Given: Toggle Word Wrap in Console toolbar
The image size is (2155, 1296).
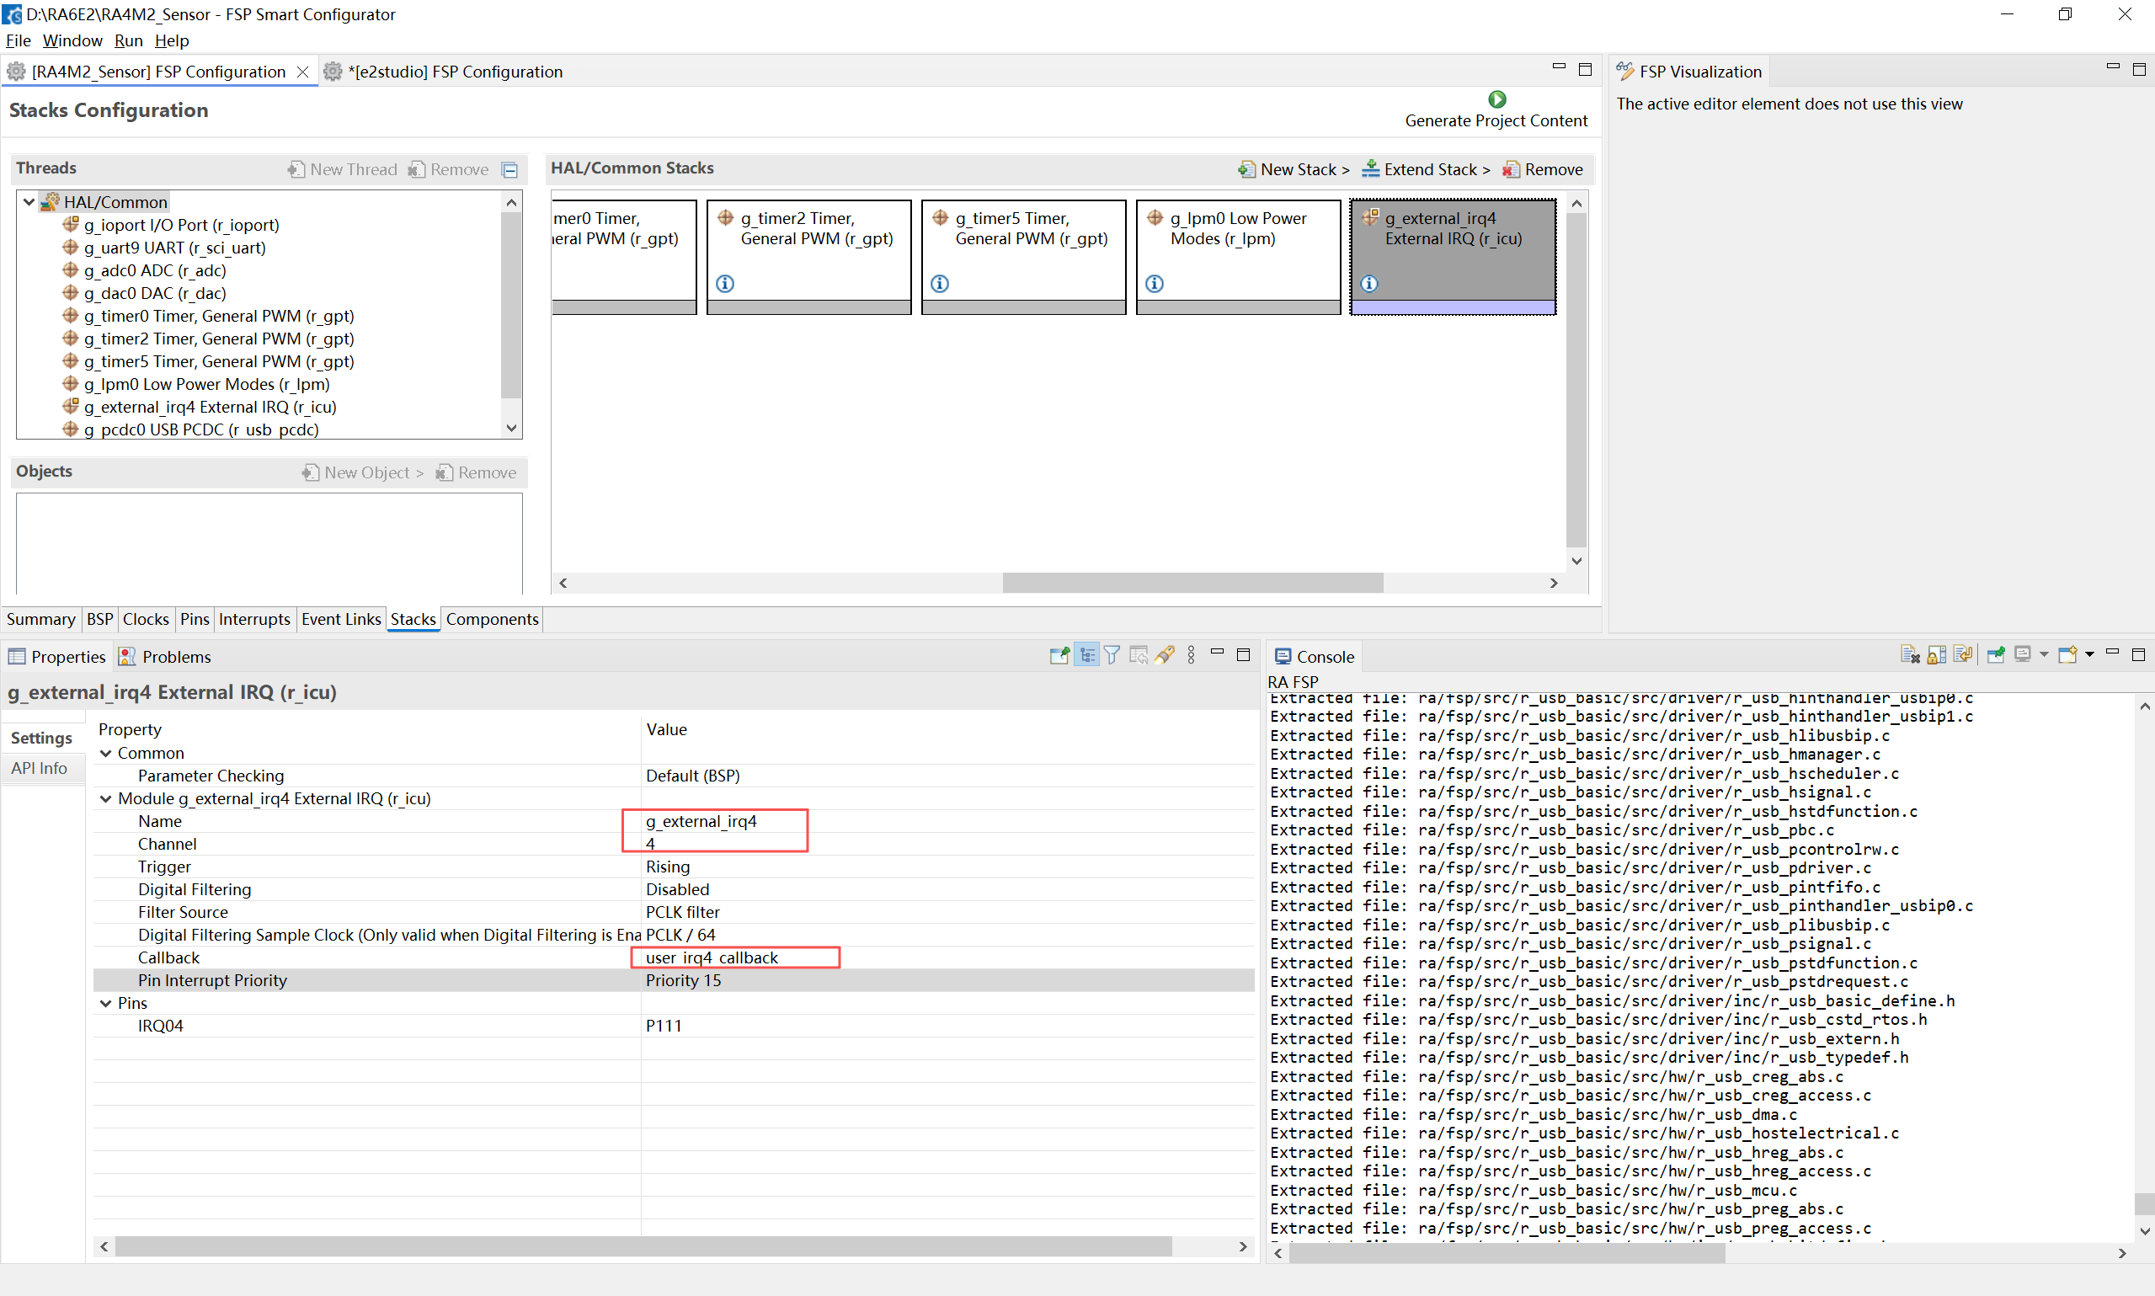Looking at the screenshot, I should coord(1963,655).
